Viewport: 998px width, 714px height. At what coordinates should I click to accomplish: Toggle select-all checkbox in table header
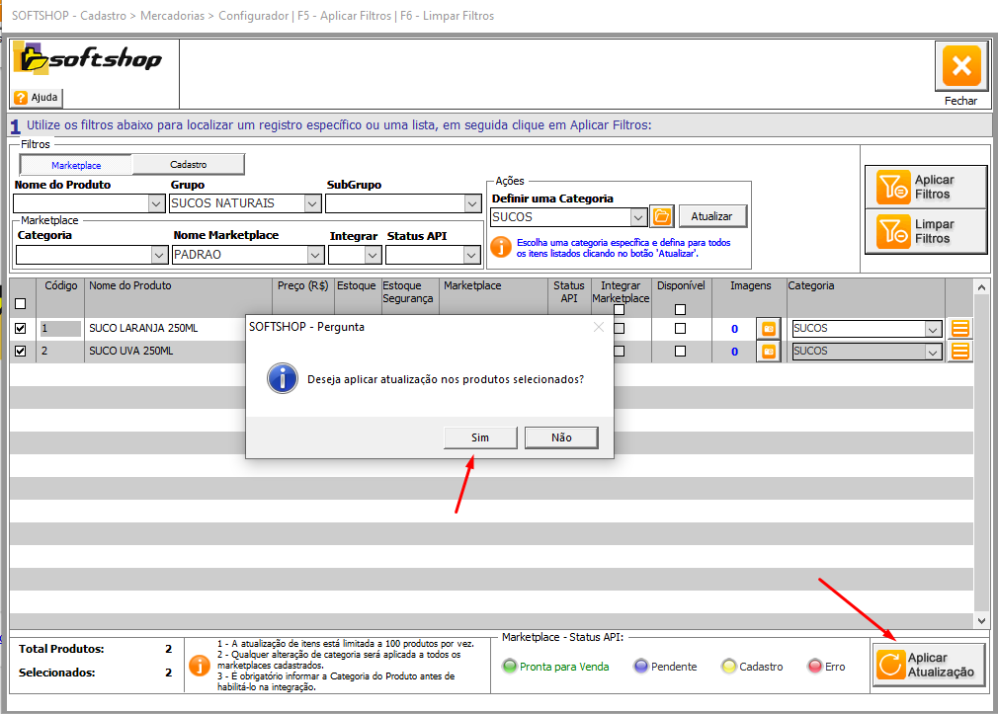[21, 304]
